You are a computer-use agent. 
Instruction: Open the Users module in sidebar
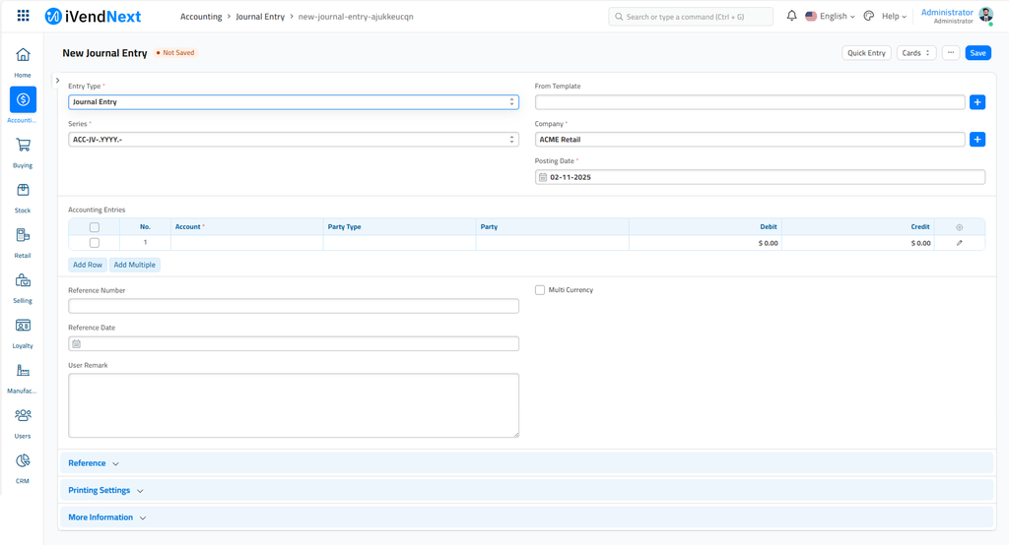click(x=23, y=416)
